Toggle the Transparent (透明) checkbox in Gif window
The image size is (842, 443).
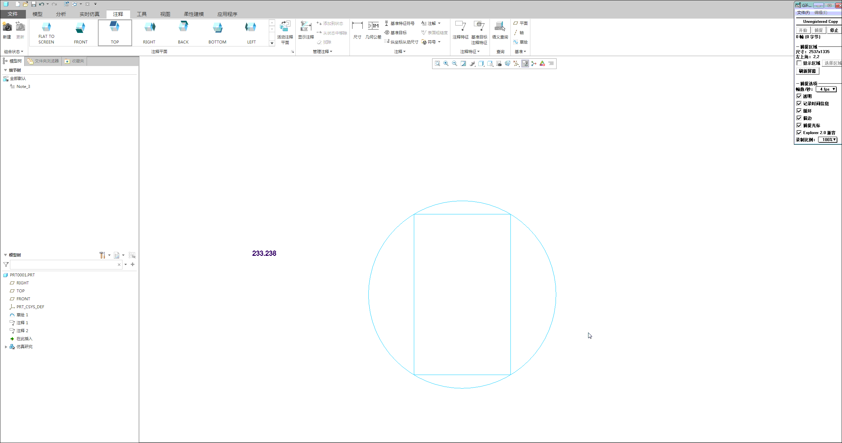coord(799,96)
